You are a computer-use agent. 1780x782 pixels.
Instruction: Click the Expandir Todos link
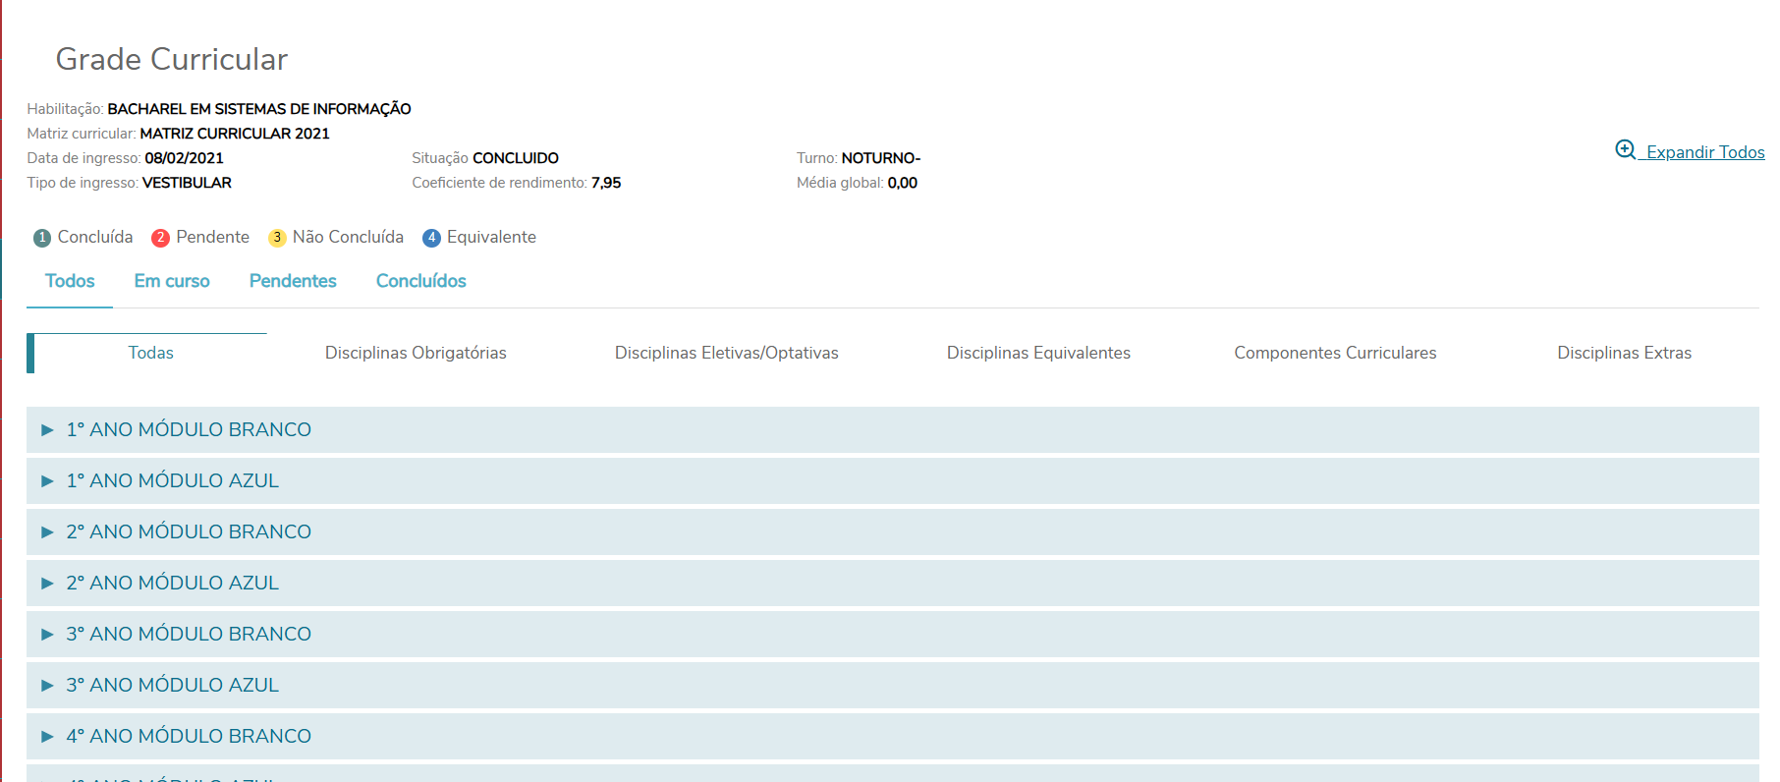(1704, 152)
